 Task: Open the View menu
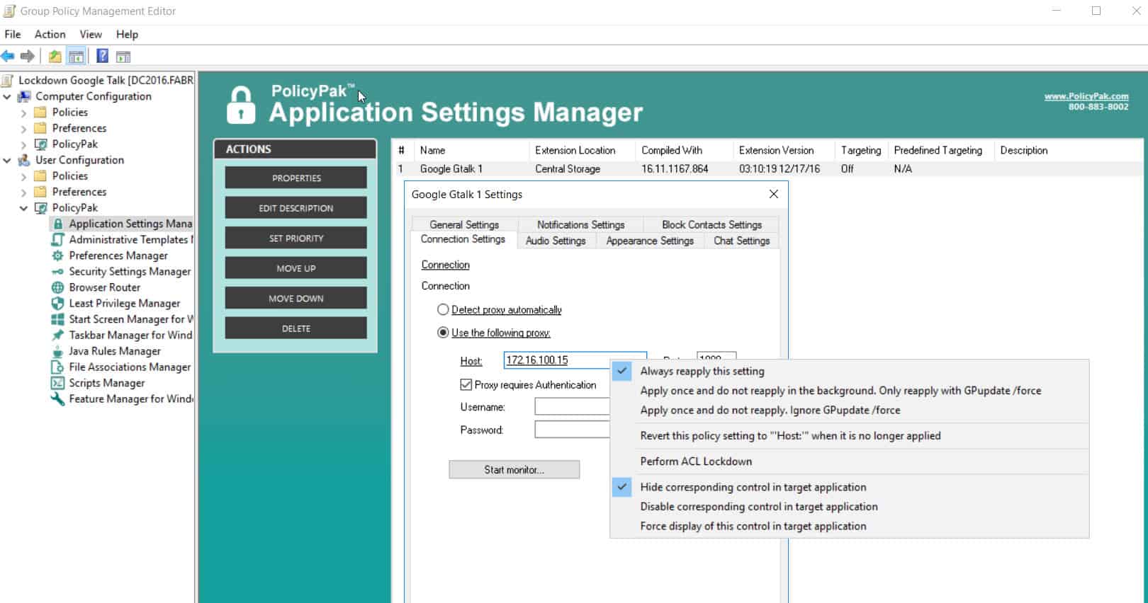[91, 34]
